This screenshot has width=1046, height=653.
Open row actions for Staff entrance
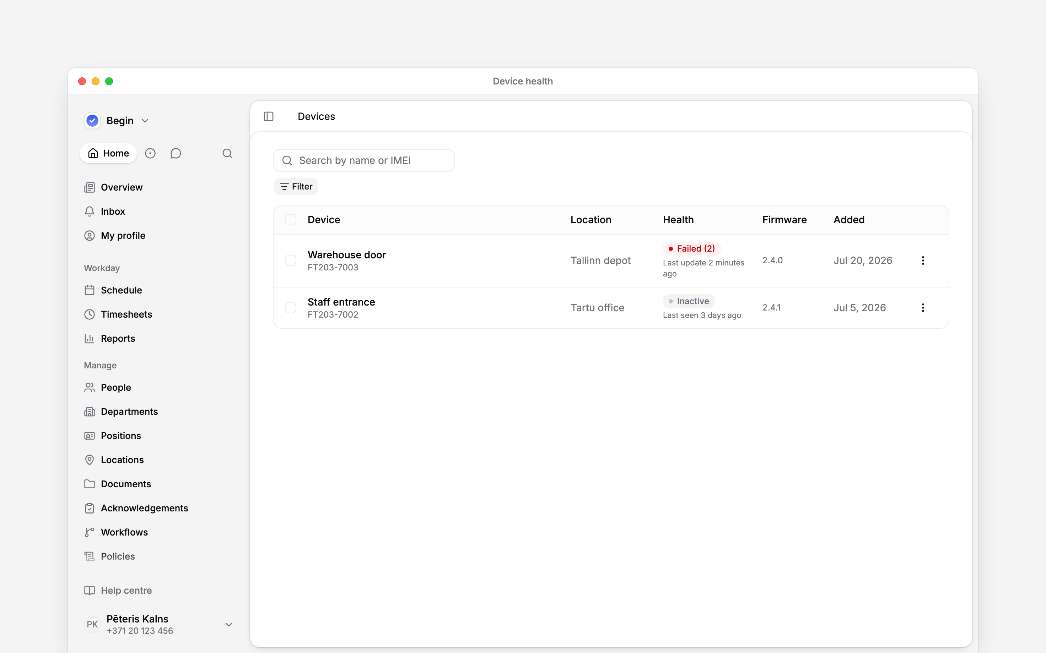pyautogui.click(x=923, y=307)
